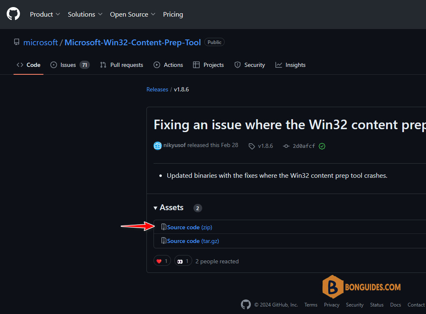This screenshot has width=426, height=314.
Task: Open the Product dropdown menu
Action: click(x=45, y=15)
